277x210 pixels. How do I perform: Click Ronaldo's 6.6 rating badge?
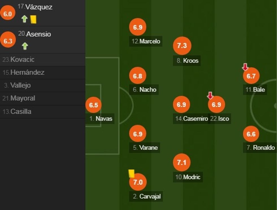(251, 134)
